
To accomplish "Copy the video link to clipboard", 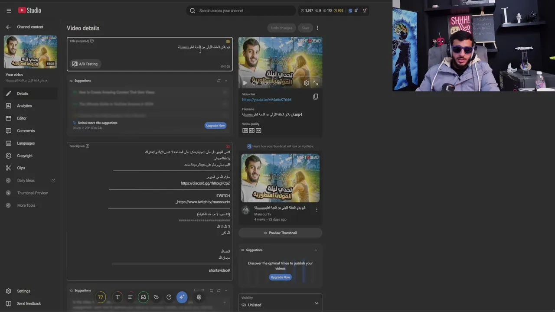I will click(316, 97).
